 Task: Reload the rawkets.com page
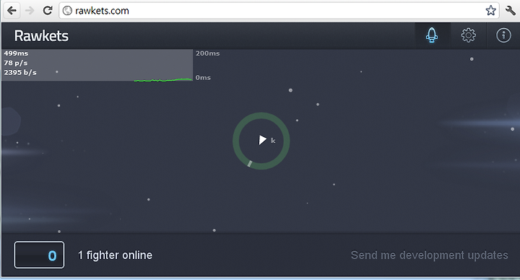coord(48,11)
